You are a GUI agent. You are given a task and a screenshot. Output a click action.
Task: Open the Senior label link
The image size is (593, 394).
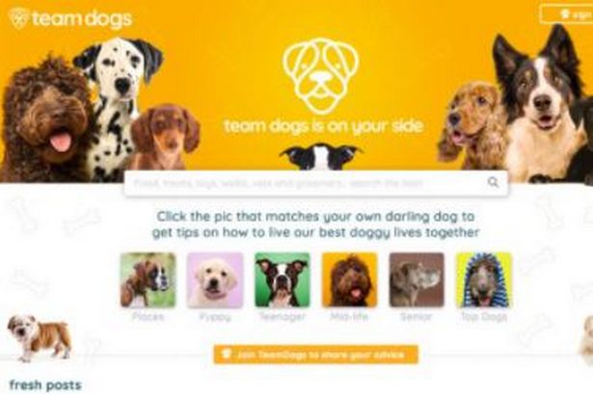click(x=416, y=317)
